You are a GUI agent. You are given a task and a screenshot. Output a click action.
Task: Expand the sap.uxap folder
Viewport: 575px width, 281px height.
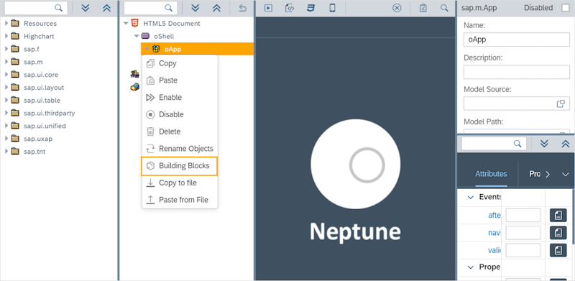point(6,139)
